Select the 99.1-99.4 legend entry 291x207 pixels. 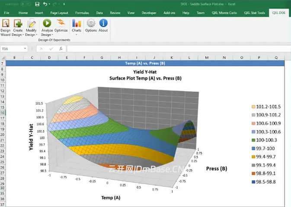[264, 165]
